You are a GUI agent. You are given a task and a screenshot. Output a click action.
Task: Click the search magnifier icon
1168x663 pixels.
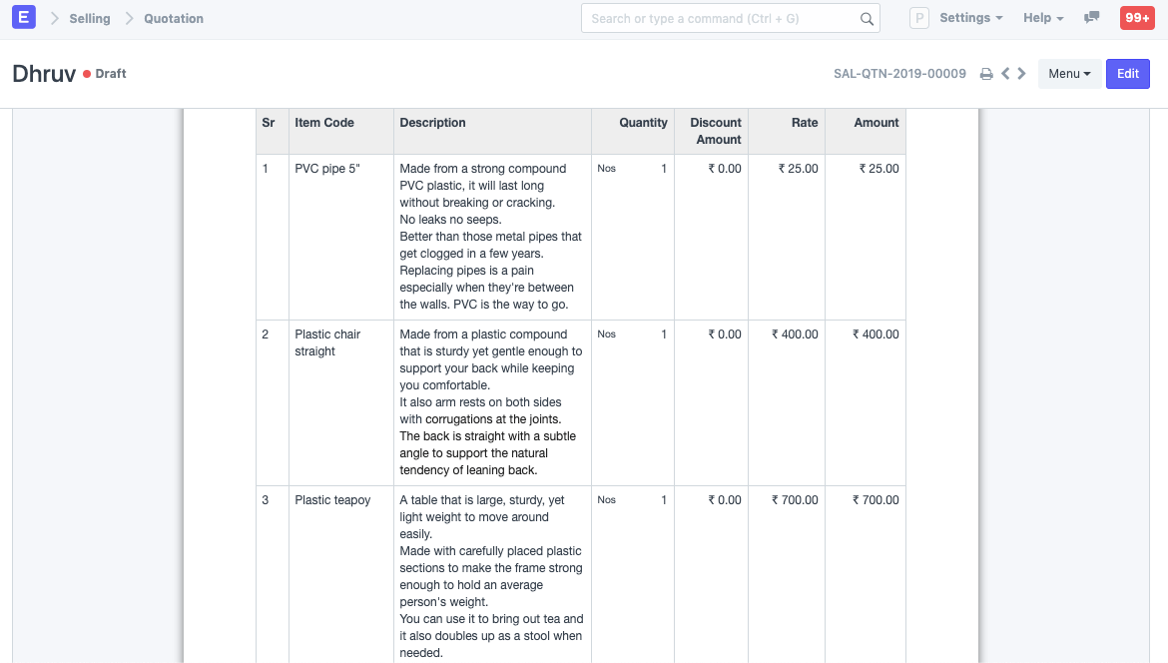[868, 17]
